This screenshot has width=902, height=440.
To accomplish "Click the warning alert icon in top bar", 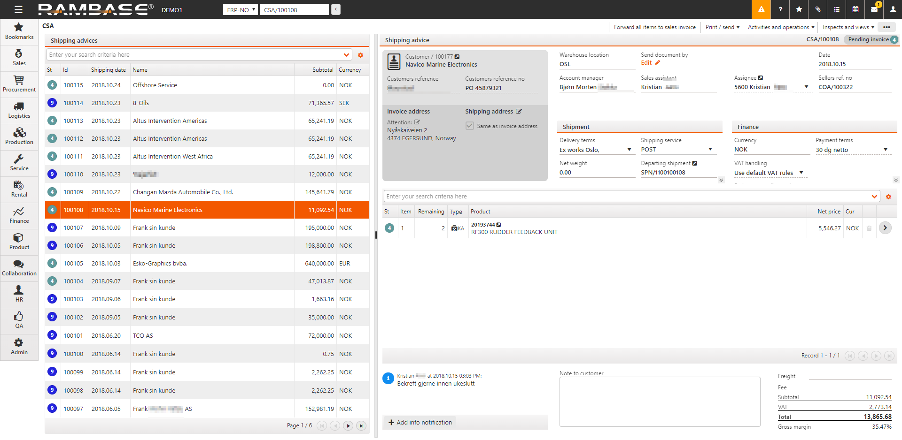I will (761, 9).
